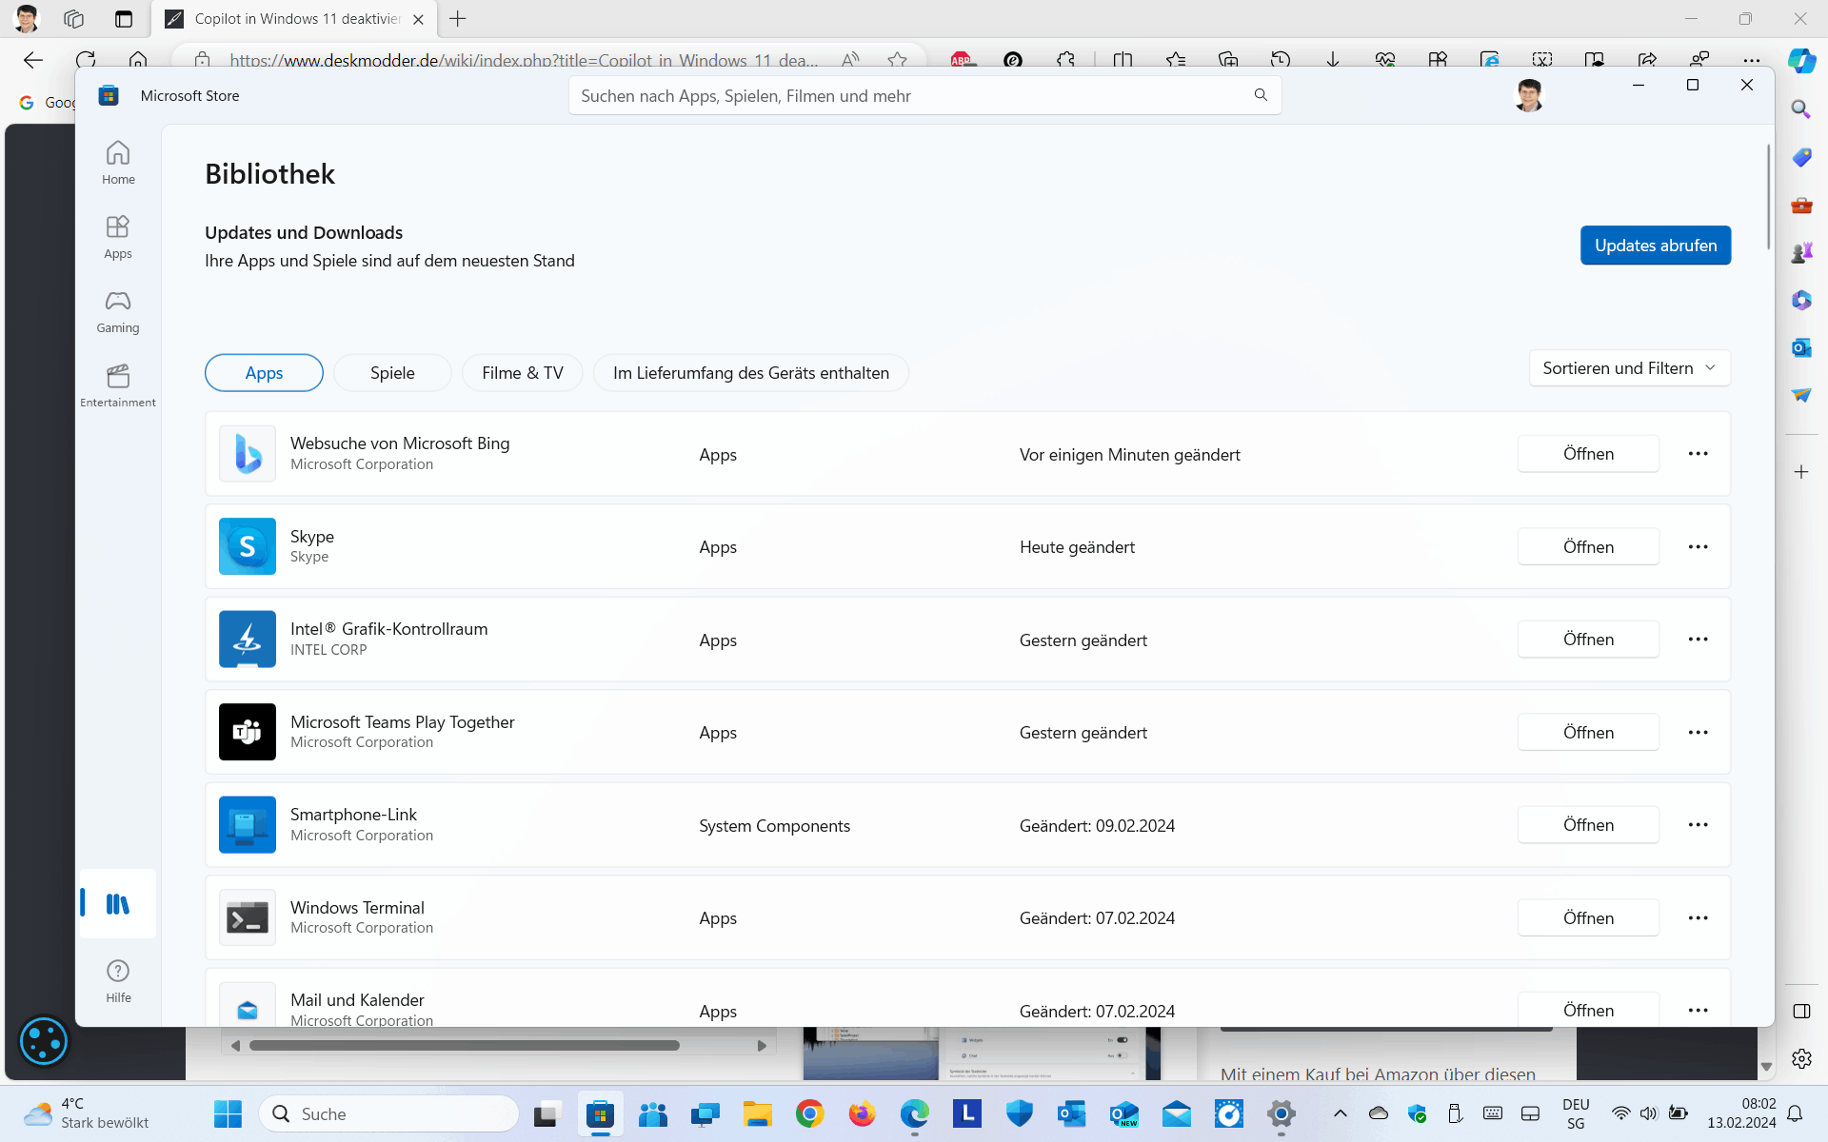Select the Filme & TV filter
Image resolution: width=1828 pixels, height=1142 pixels.
522,373
